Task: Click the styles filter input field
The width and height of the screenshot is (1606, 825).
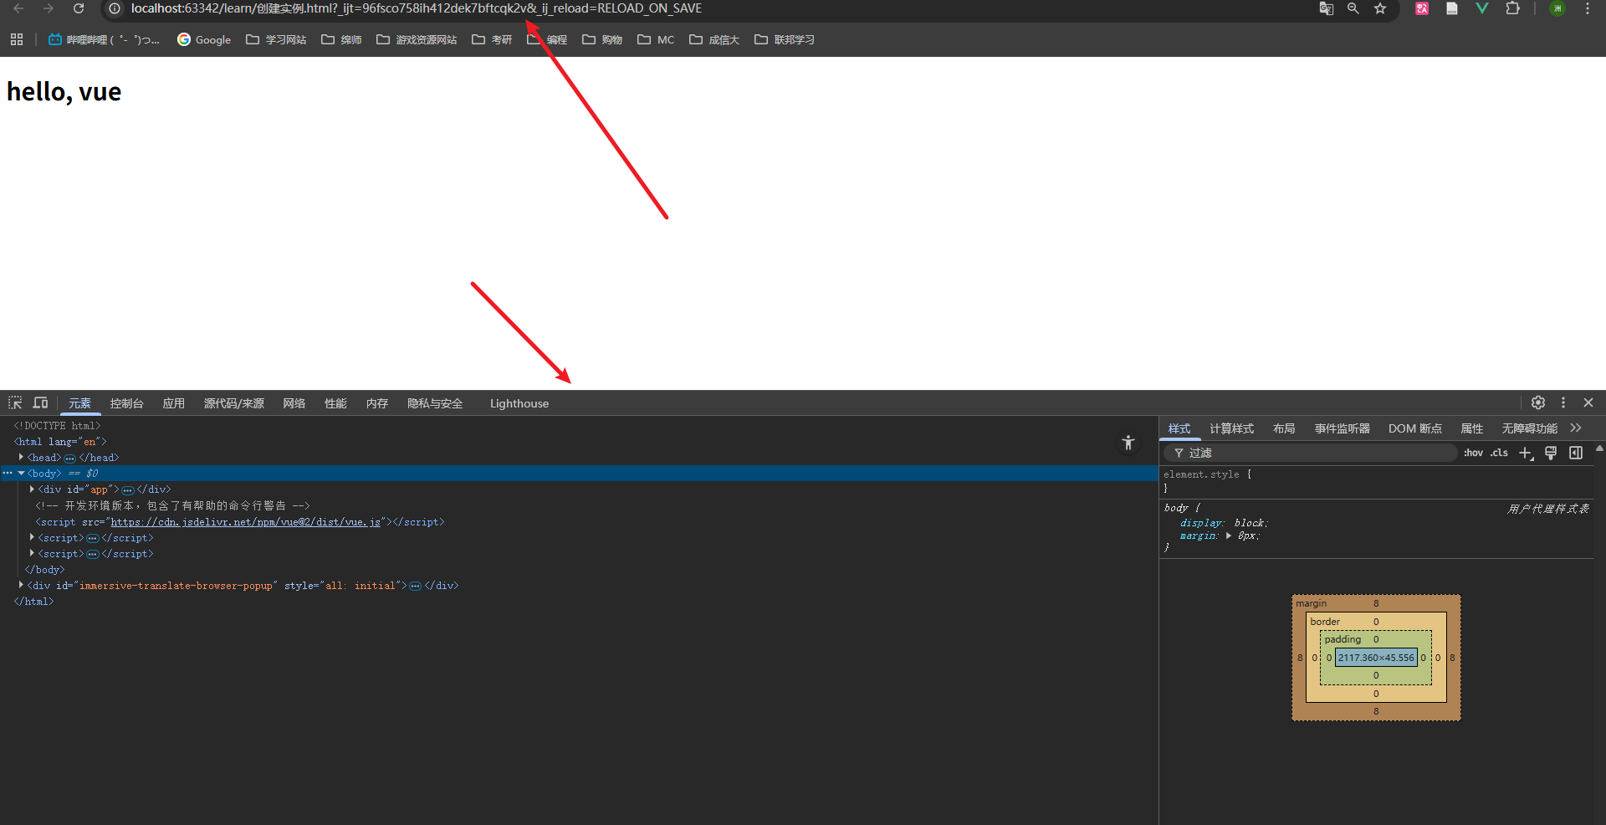Action: (x=1305, y=453)
